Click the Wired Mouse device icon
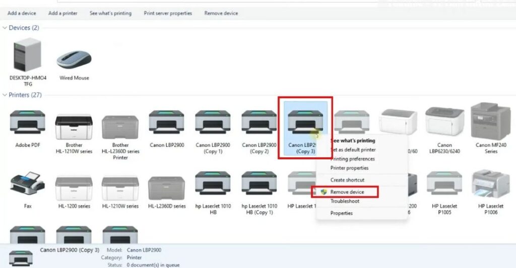516x268 pixels. pyautogui.click(x=74, y=60)
